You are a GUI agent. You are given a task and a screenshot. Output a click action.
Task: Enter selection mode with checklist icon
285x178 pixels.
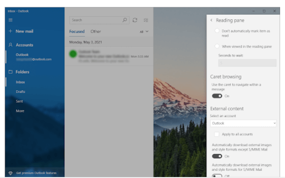[x=146, y=20]
